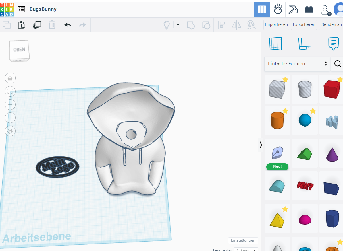Select the blue sphere shape
Viewport: 343px width, 251px height.
305,120
